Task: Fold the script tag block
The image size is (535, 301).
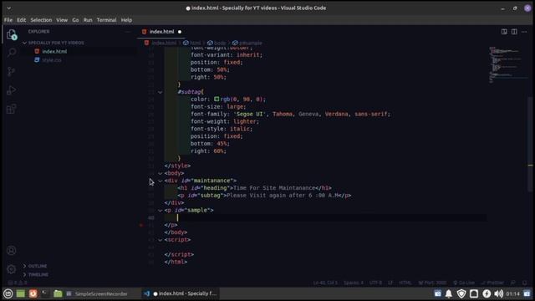Action: click(x=160, y=240)
